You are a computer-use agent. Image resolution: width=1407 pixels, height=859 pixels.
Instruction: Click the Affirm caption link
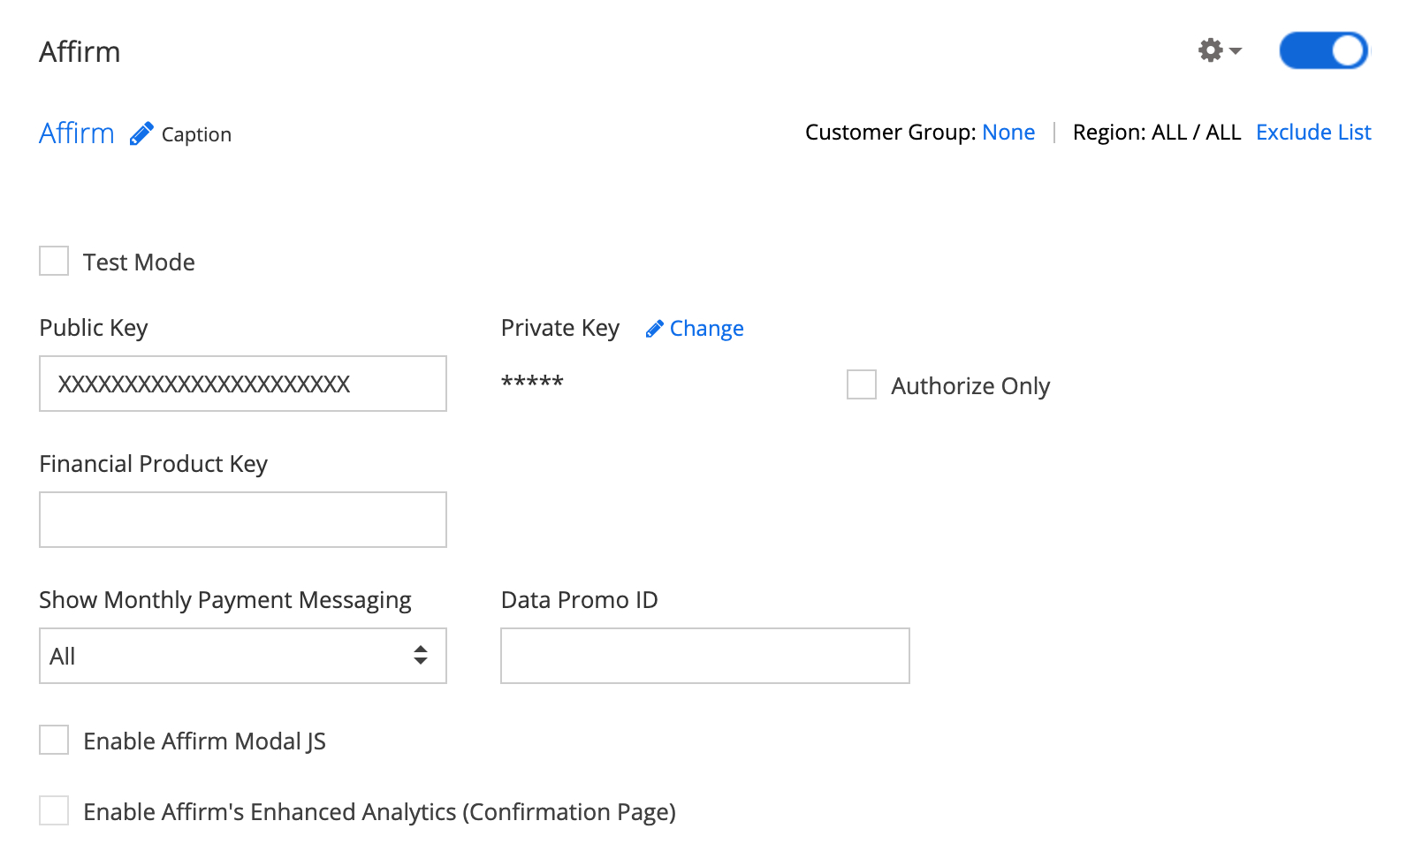[x=77, y=133]
